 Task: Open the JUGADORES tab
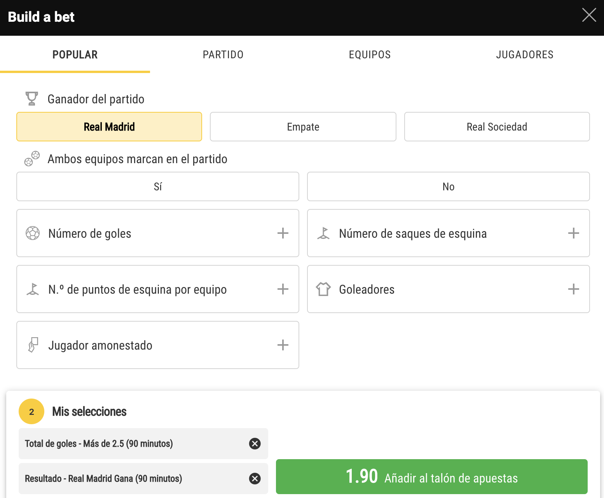pyautogui.click(x=525, y=54)
